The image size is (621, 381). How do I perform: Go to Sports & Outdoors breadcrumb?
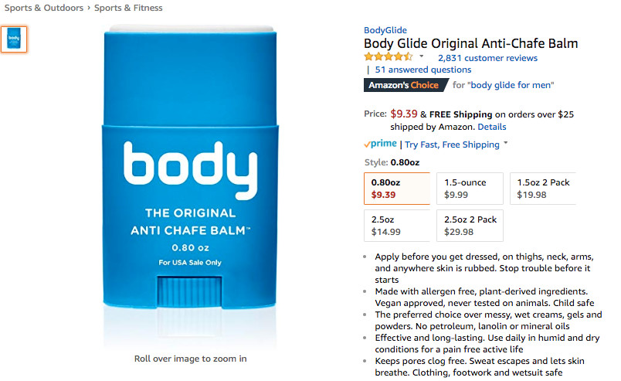(x=46, y=8)
